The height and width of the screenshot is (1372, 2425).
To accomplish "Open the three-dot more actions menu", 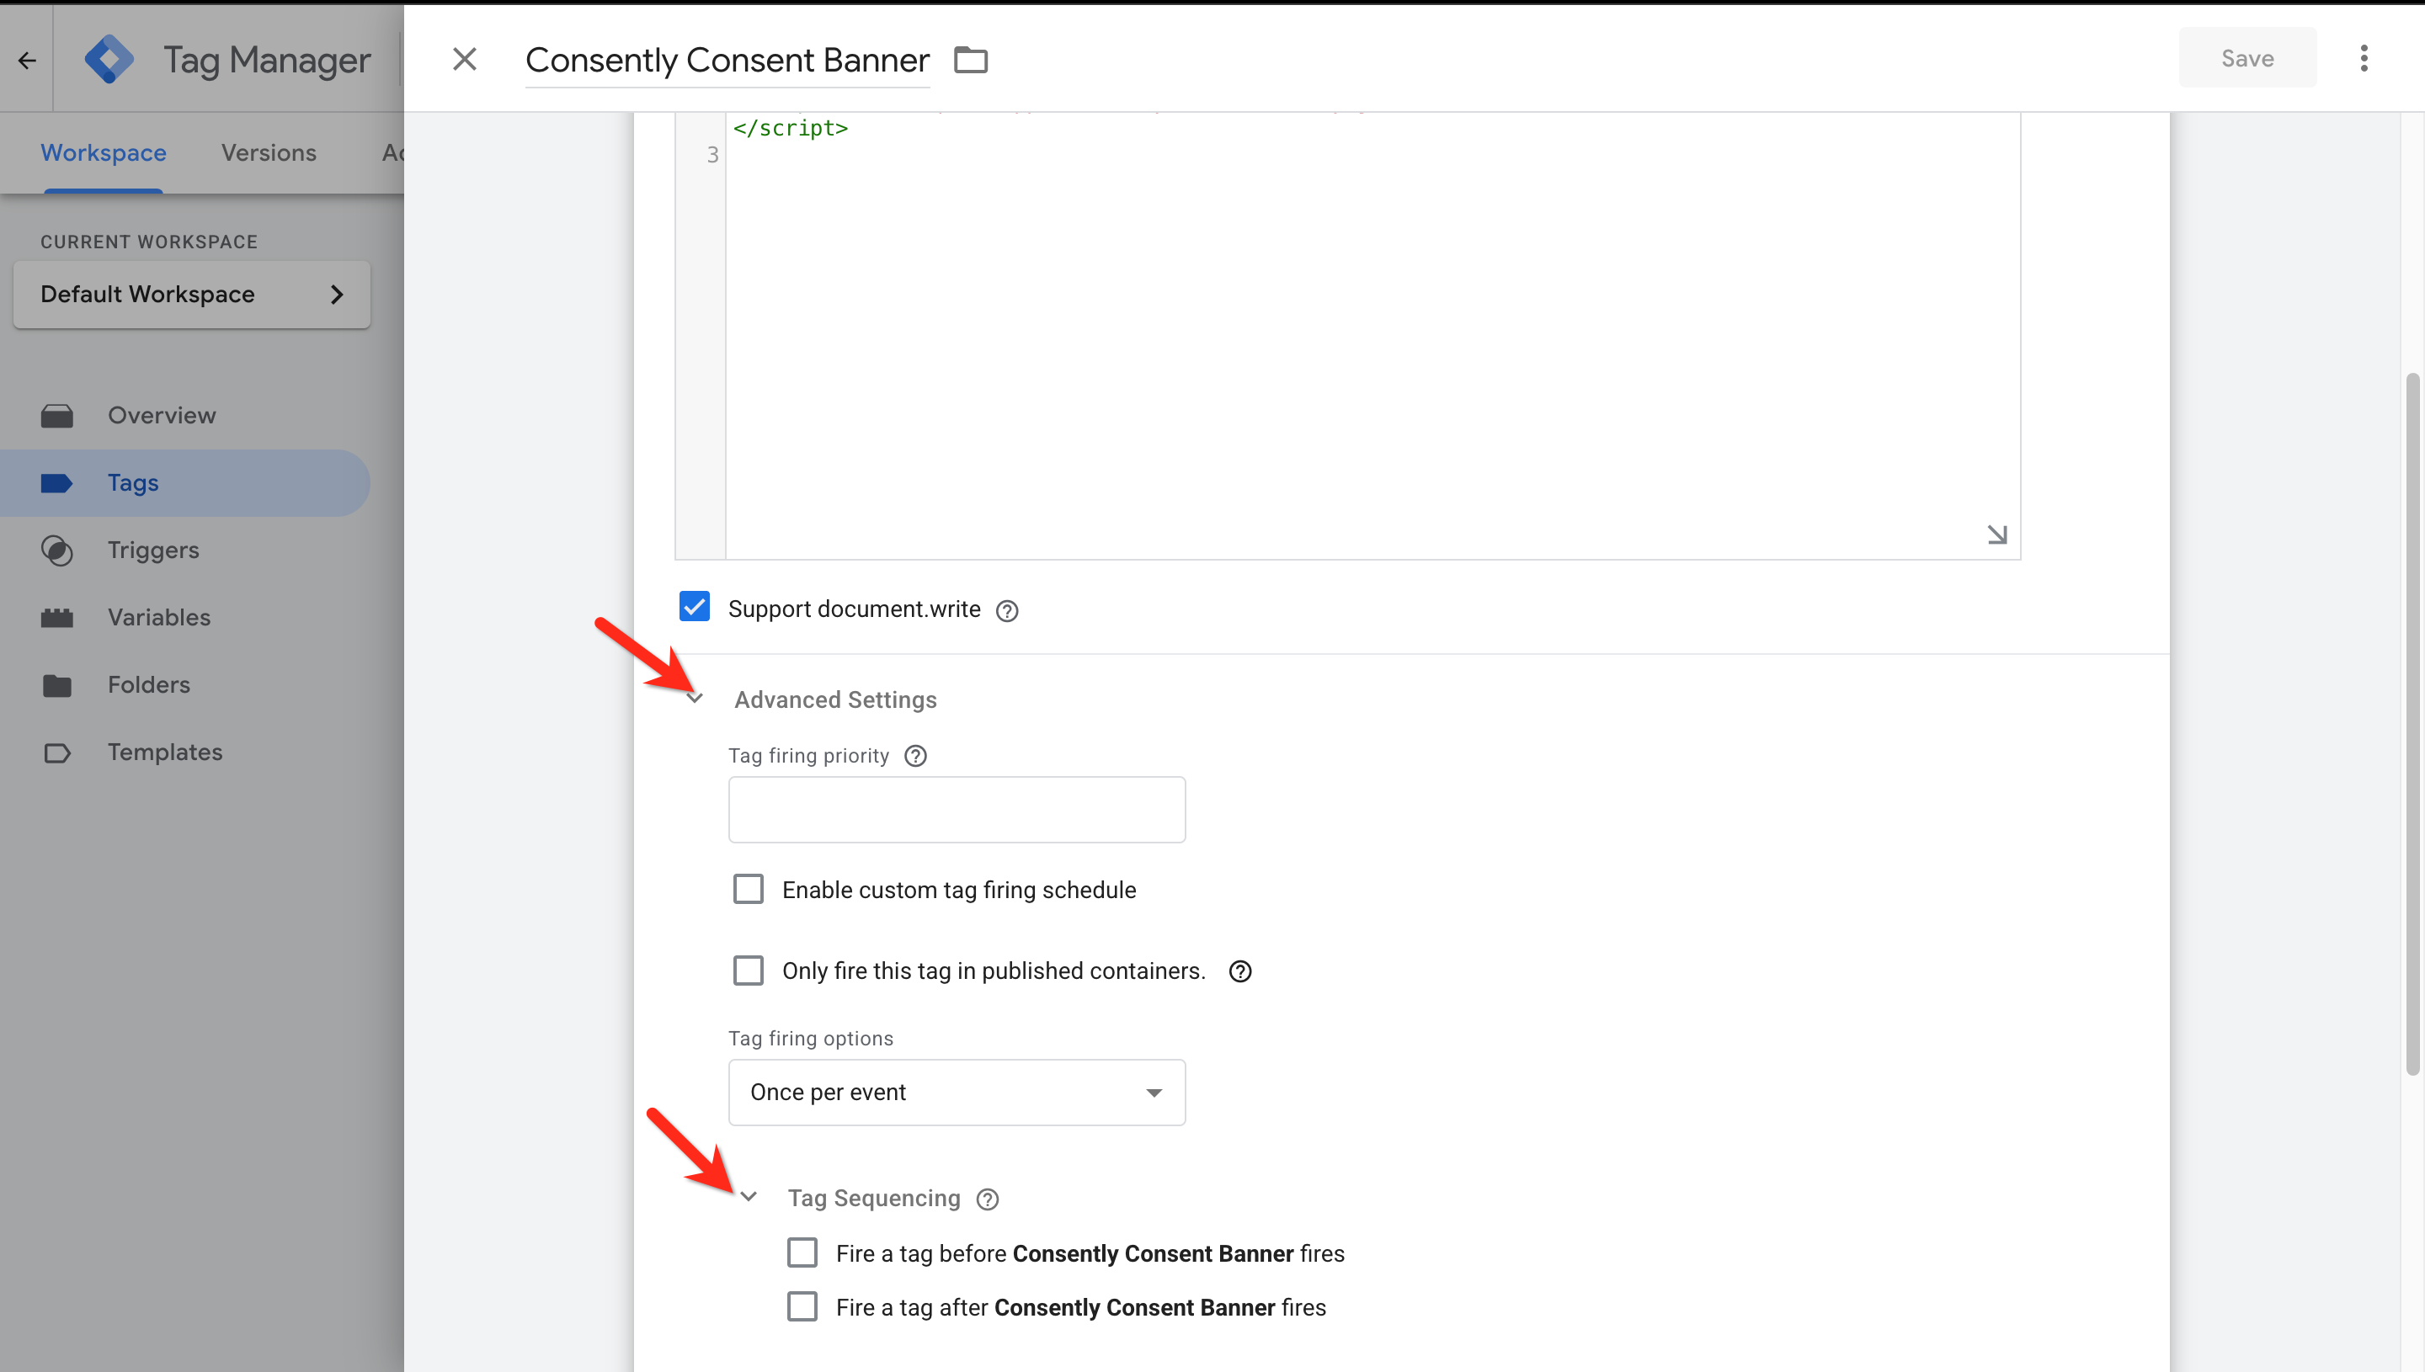I will click(x=2363, y=58).
